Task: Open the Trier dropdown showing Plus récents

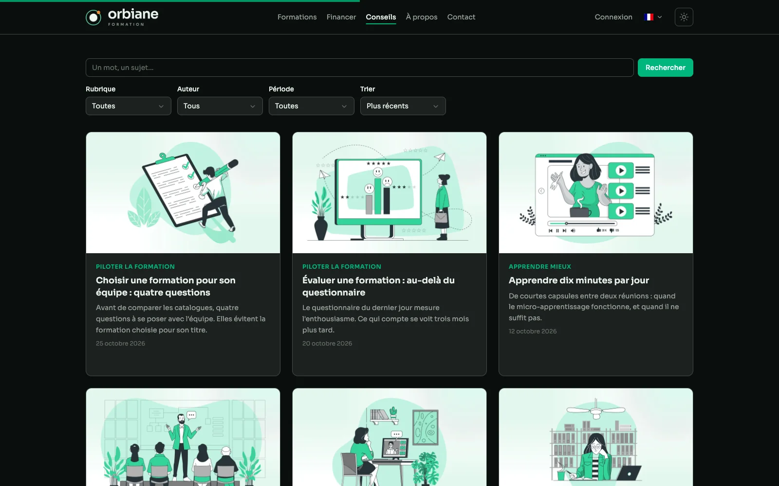Action: click(403, 106)
